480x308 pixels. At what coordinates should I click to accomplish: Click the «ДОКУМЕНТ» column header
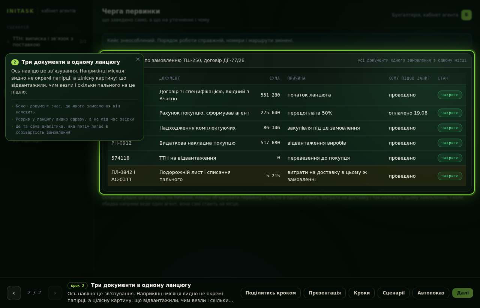pyautogui.click(x=169, y=79)
